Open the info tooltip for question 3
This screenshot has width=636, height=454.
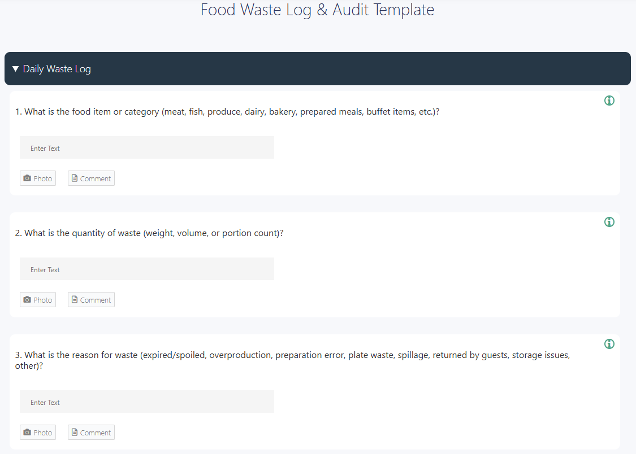tap(609, 343)
